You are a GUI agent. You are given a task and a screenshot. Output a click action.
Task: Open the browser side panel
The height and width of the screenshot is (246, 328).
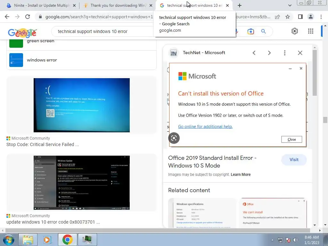coord(300,17)
